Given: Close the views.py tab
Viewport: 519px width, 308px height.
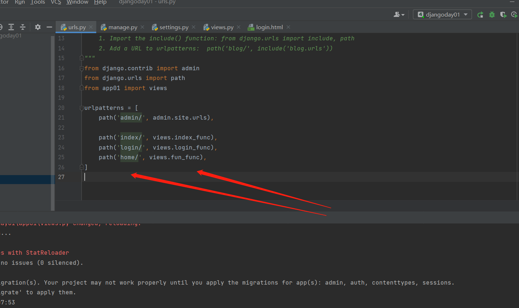Looking at the screenshot, I should (239, 27).
